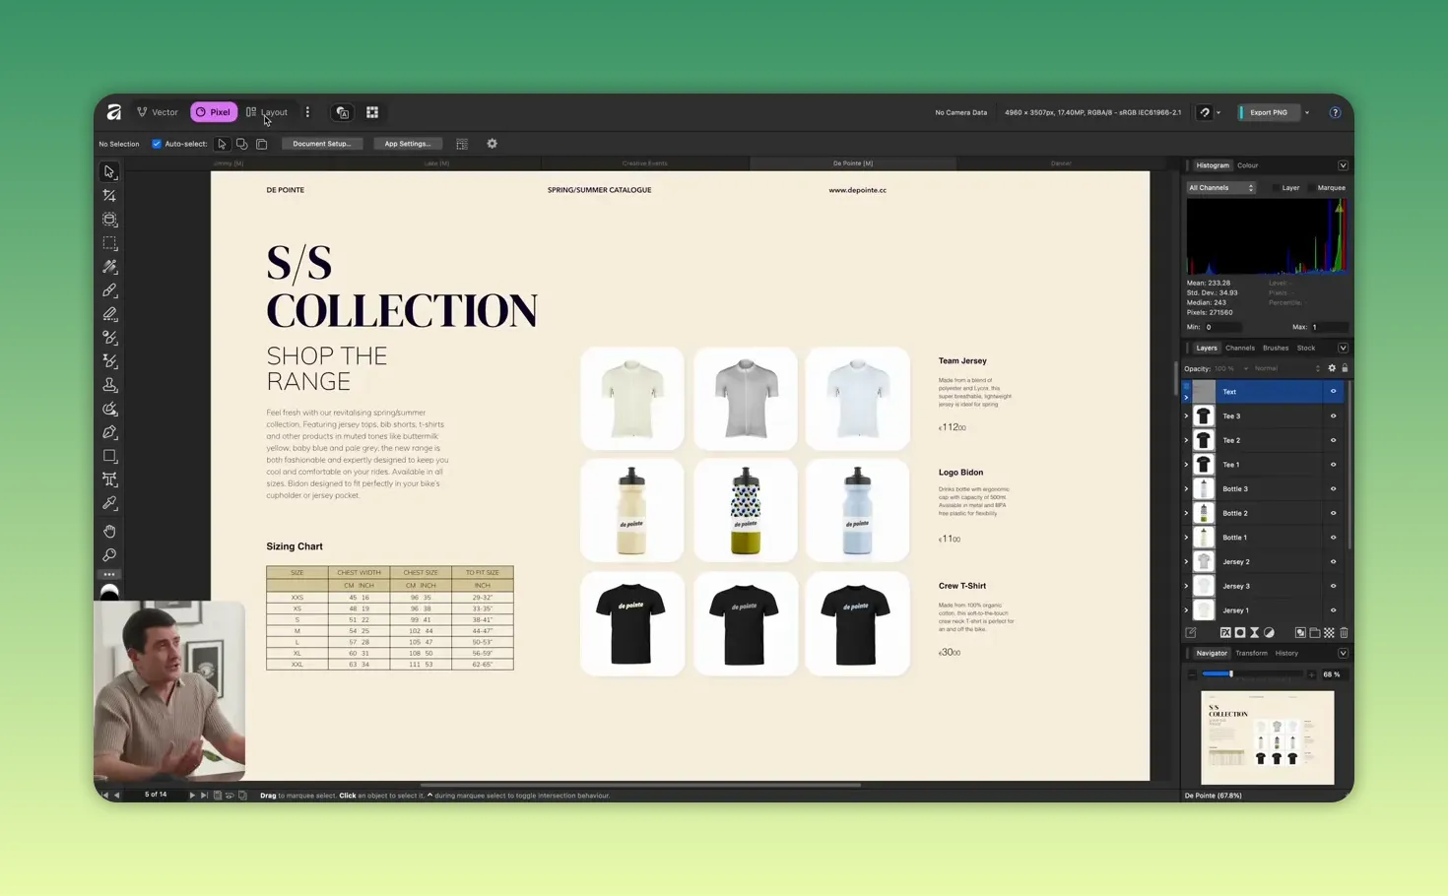
Task: Click the mask layer icon
Action: [1240, 633]
